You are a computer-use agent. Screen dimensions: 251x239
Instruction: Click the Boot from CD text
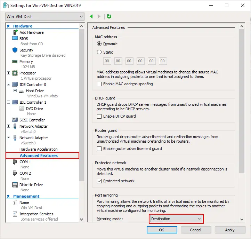coord(32,44)
